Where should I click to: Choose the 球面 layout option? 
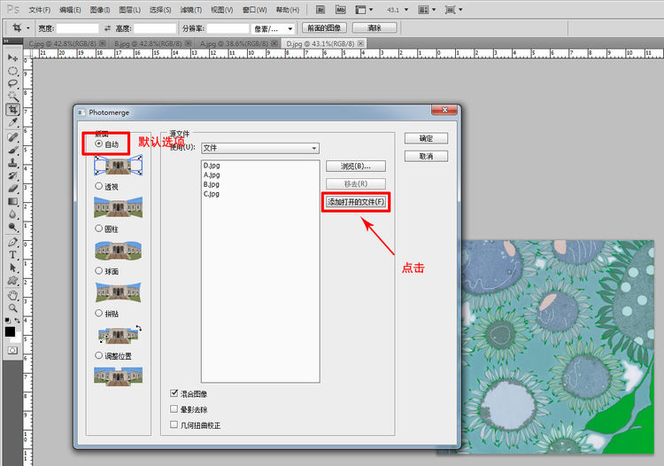(98, 270)
